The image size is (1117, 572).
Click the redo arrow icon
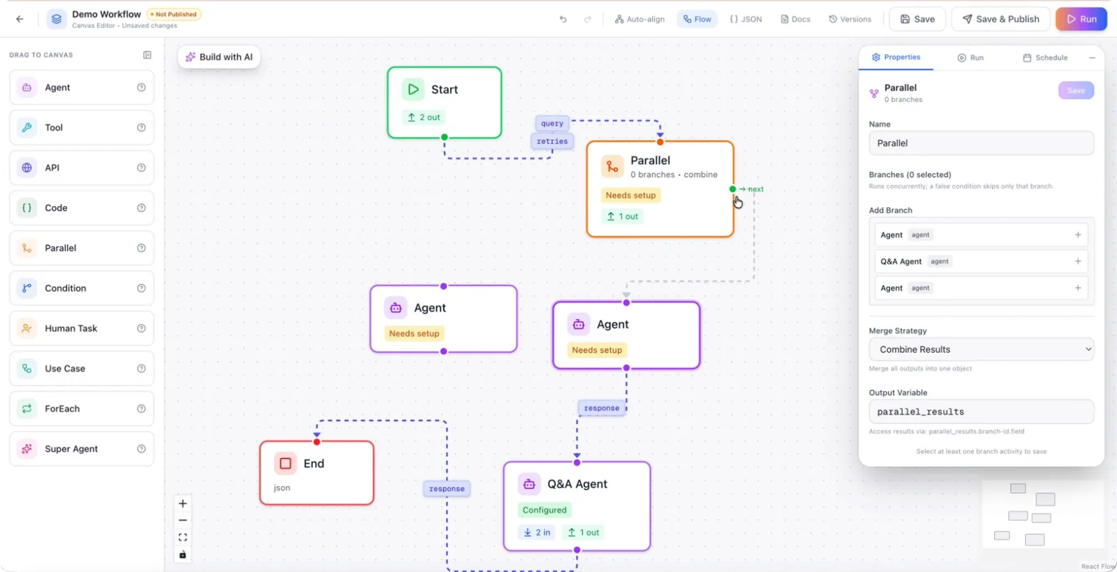[x=588, y=20]
